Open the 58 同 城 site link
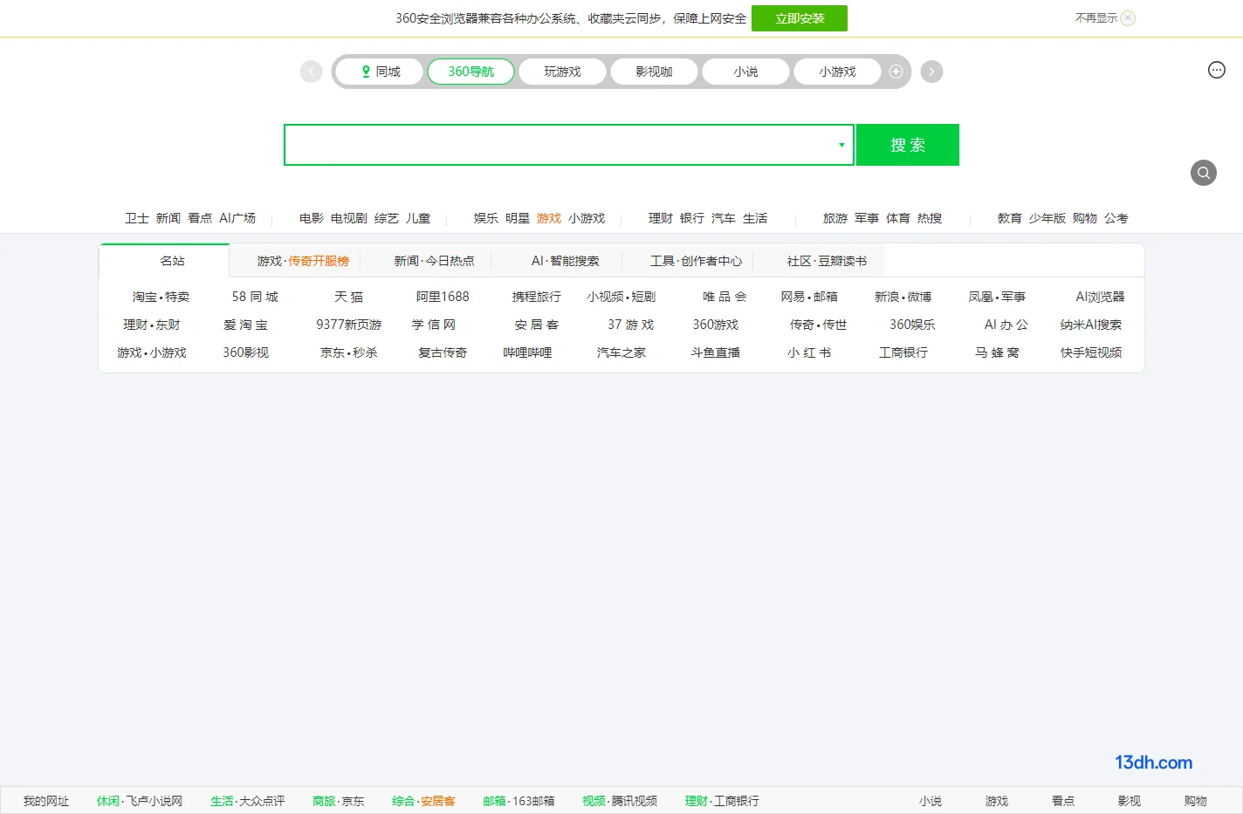Image resolution: width=1243 pixels, height=814 pixels. (255, 297)
